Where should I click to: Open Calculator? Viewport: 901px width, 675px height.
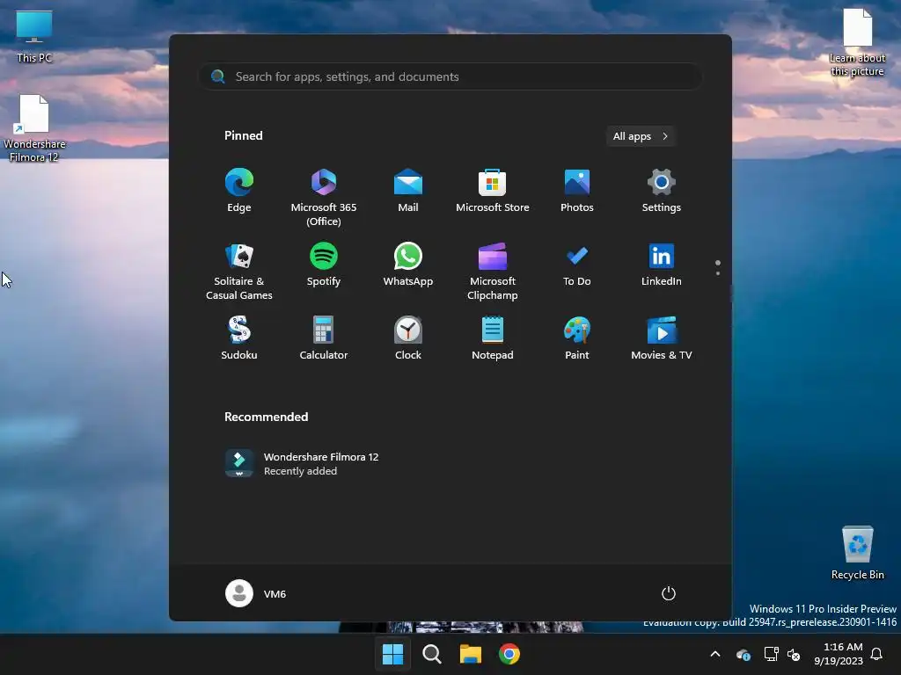pos(324,338)
